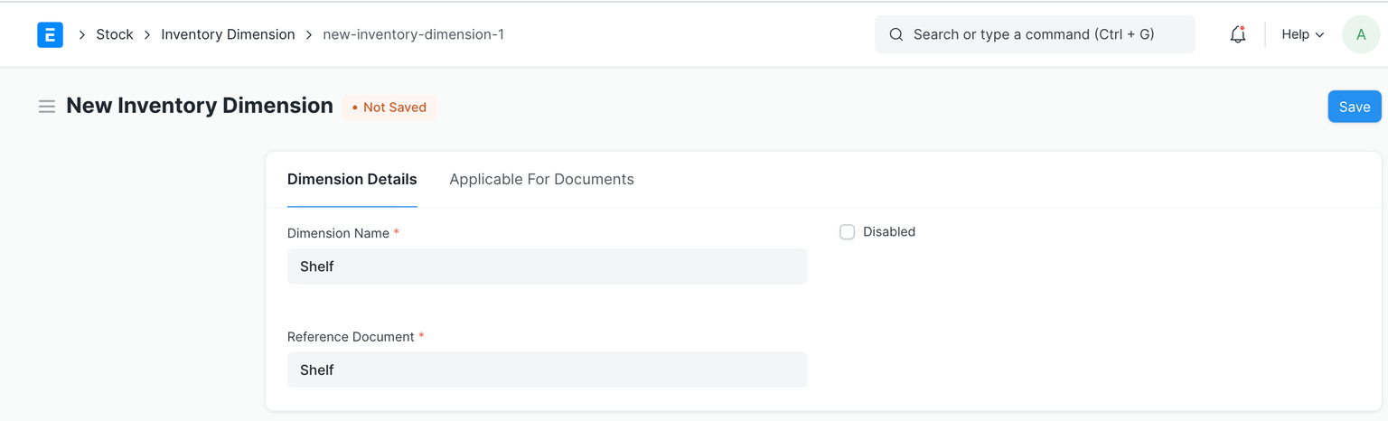Focus the Dimension Name input field
Screen dimensions: 1388x421
(x=547, y=267)
